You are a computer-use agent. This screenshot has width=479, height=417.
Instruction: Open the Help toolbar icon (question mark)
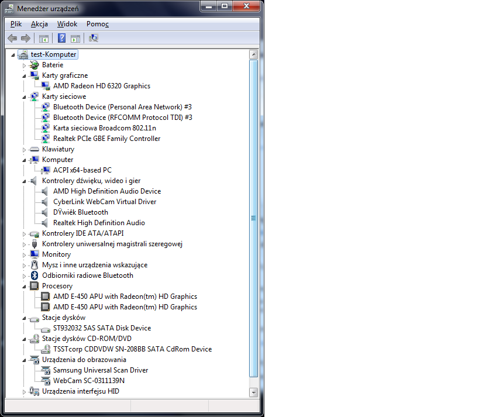62,38
